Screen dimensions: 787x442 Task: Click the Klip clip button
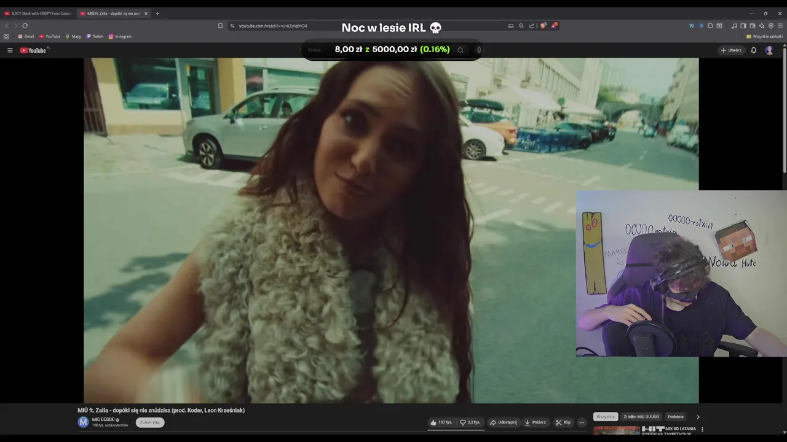[x=563, y=422]
